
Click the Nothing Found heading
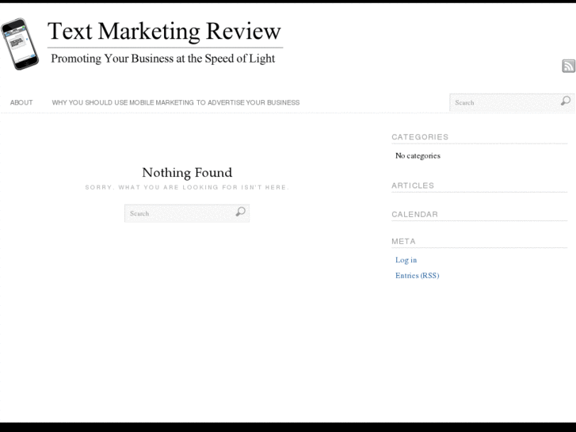187,172
